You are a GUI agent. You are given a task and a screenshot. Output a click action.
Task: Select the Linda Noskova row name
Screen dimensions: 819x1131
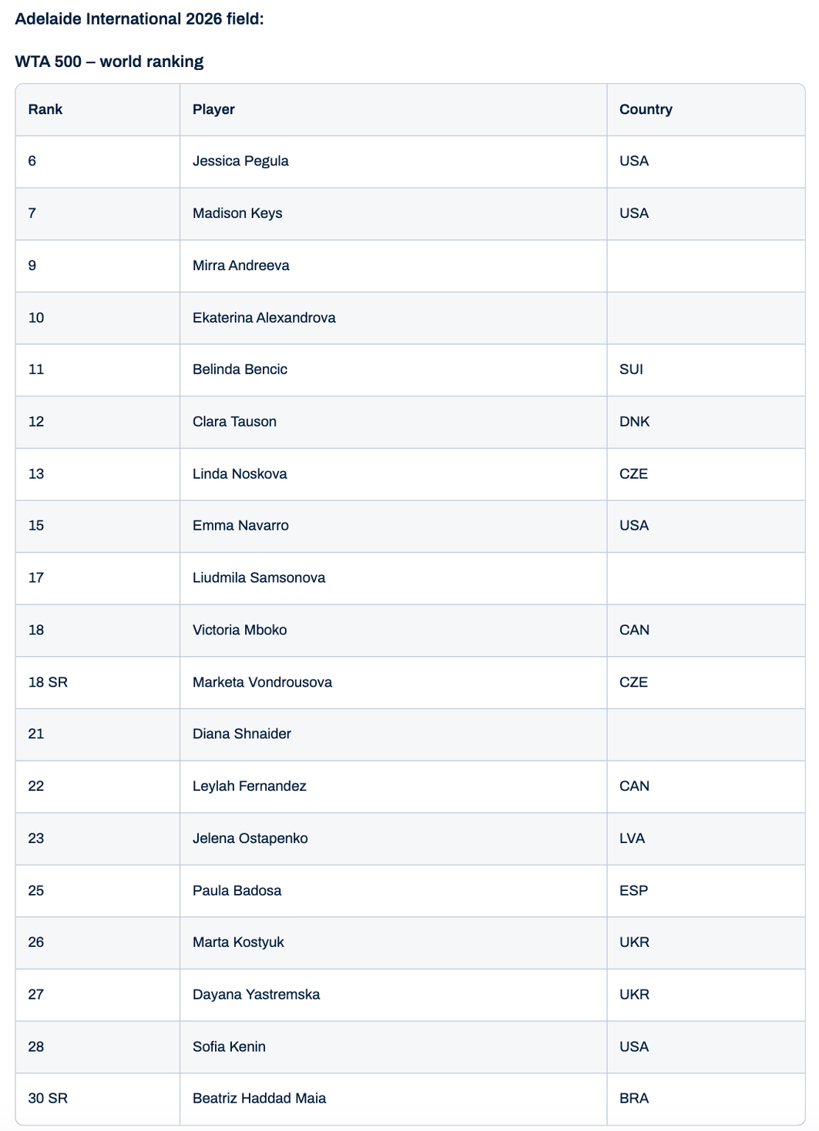click(240, 474)
